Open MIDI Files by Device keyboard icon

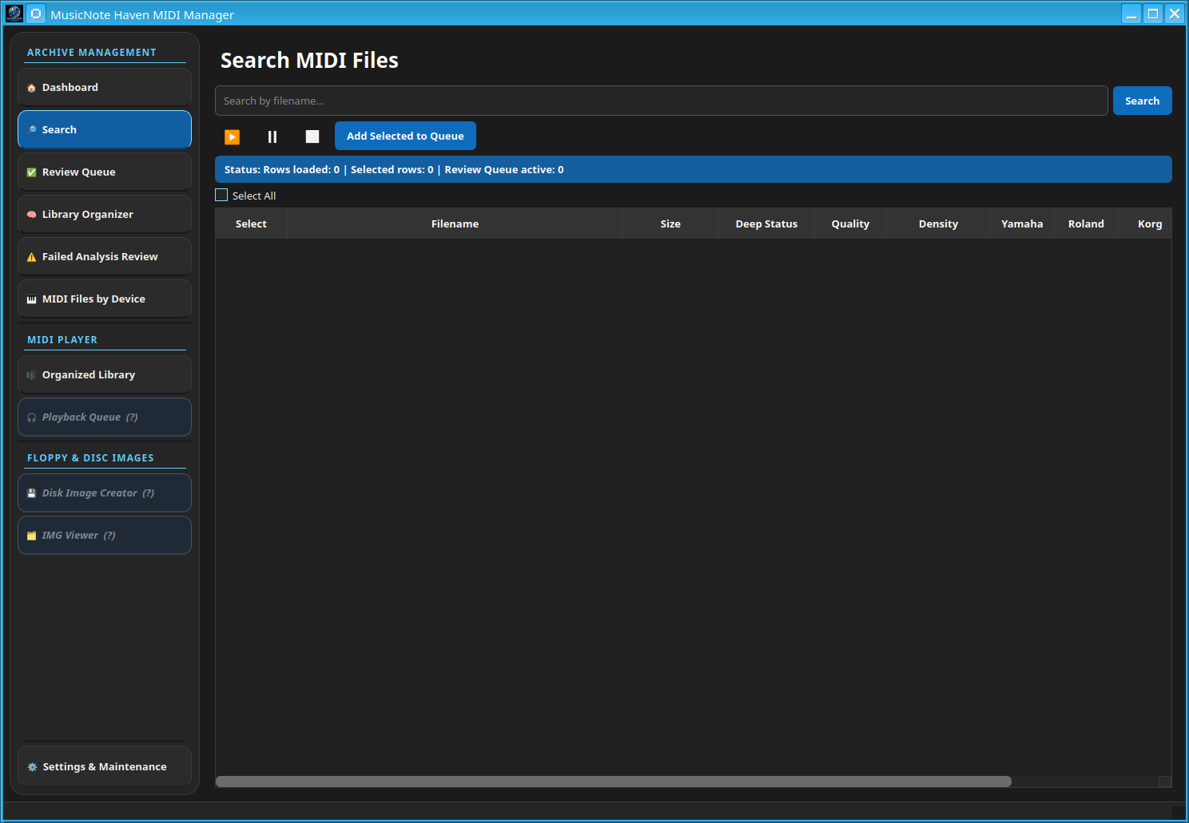[32, 299]
